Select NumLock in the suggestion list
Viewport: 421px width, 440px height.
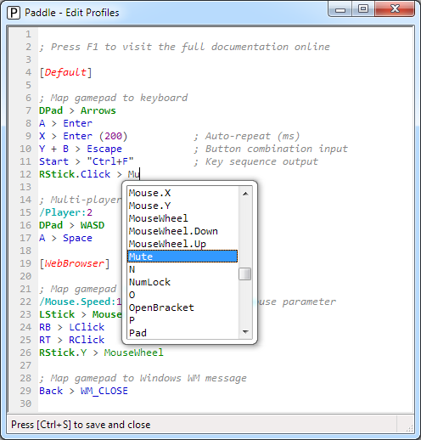[x=182, y=282]
